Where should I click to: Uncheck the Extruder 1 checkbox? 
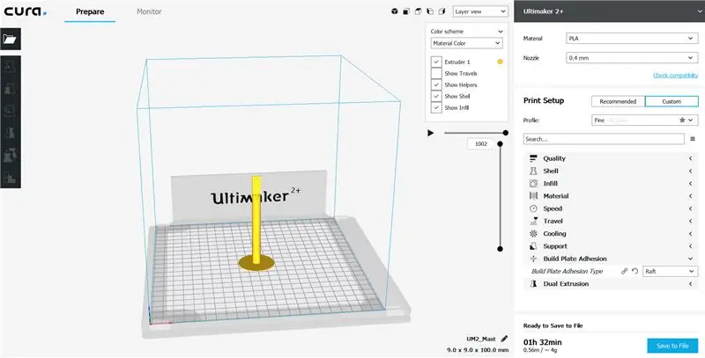[x=436, y=62]
